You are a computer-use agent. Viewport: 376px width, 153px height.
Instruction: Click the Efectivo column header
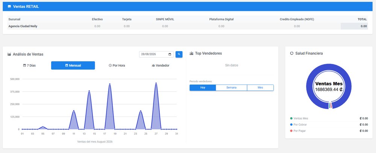point(97,19)
